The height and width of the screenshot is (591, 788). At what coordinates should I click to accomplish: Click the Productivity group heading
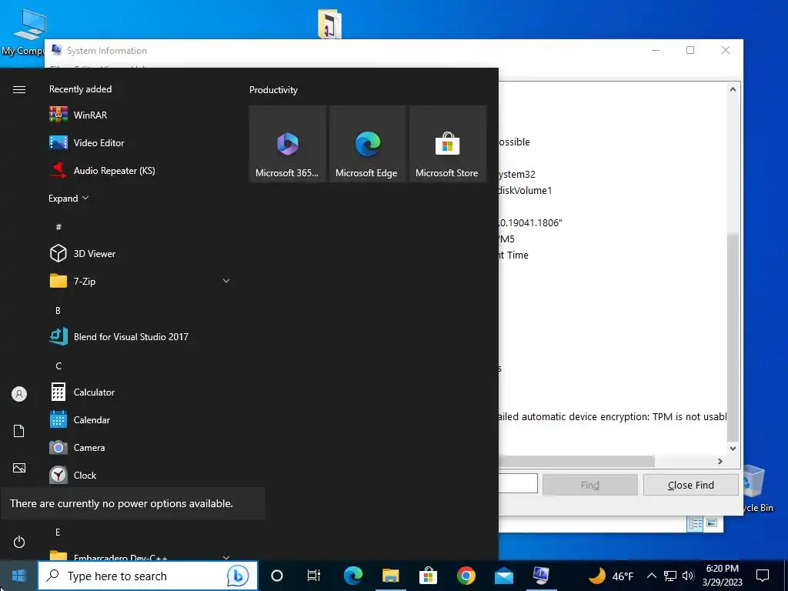tap(273, 90)
